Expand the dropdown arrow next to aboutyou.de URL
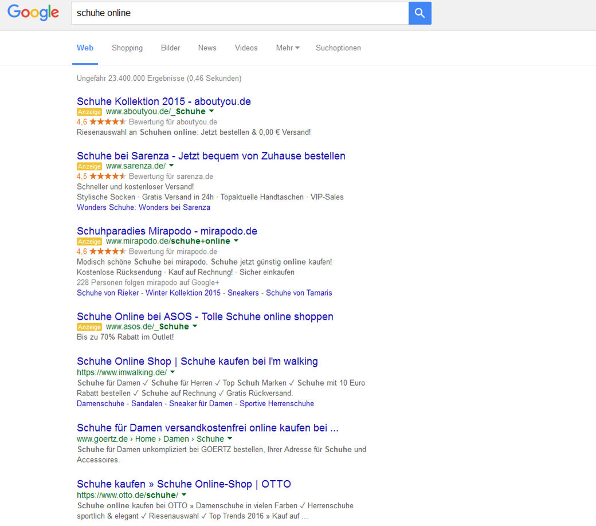The image size is (596, 526). coord(211,112)
